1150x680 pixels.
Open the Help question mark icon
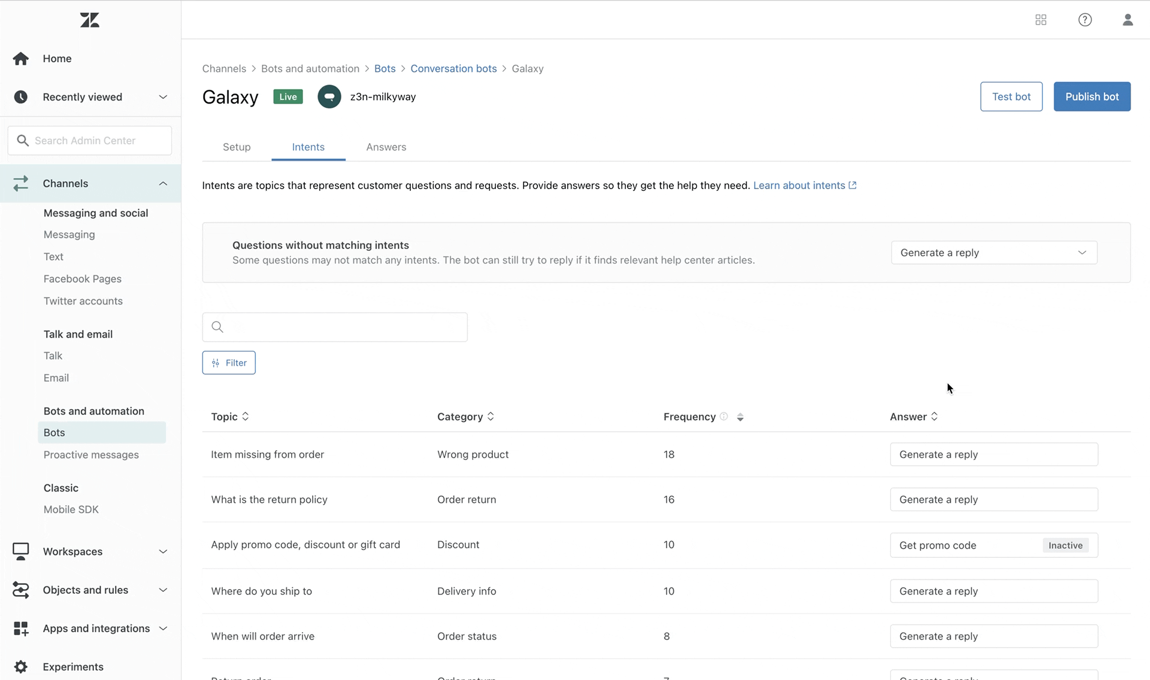1085,20
